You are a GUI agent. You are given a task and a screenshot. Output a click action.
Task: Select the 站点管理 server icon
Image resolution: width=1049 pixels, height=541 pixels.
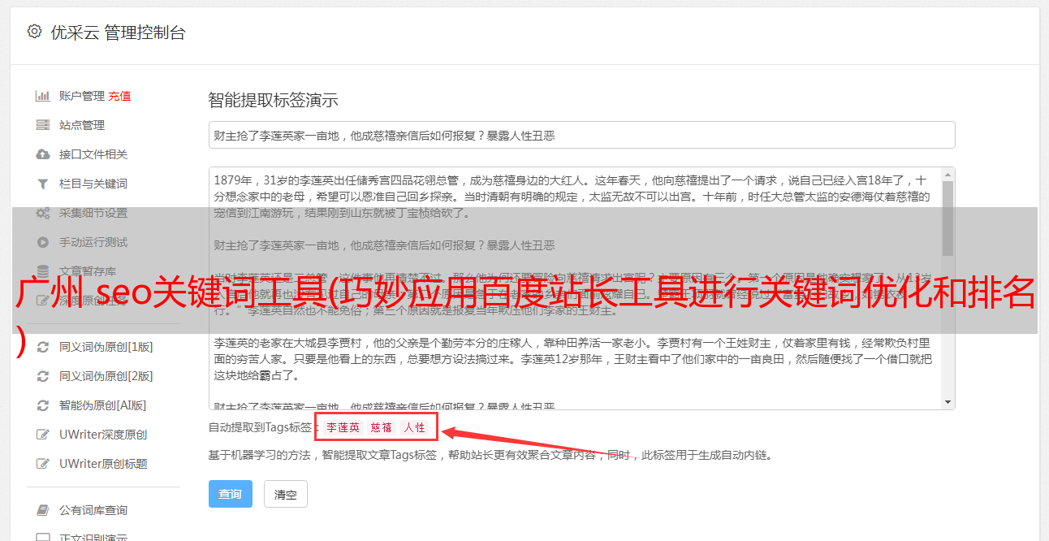coord(43,125)
